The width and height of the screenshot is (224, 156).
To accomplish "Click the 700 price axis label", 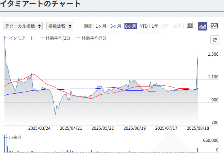I will [215, 123].
